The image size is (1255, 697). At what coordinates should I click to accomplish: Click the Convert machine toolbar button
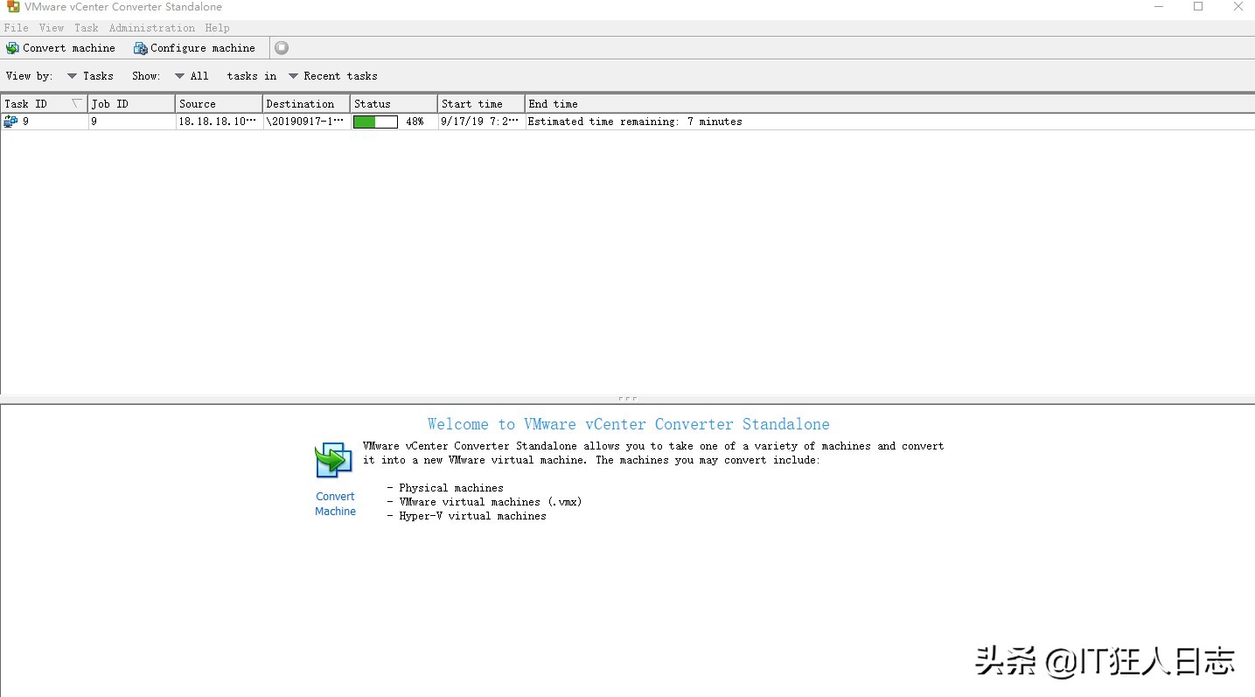pyautogui.click(x=60, y=48)
